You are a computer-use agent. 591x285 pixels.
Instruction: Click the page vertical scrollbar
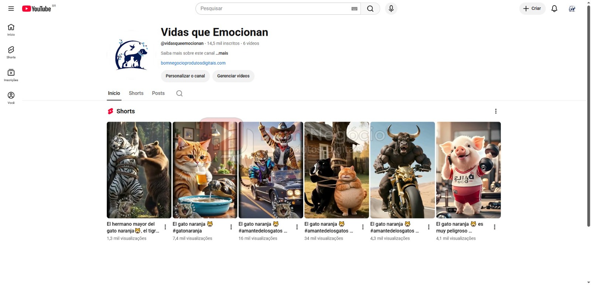pyautogui.click(x=588, y=111)
